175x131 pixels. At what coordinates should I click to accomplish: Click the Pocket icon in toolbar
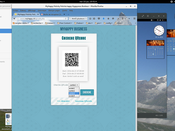[x=99, y=19]
